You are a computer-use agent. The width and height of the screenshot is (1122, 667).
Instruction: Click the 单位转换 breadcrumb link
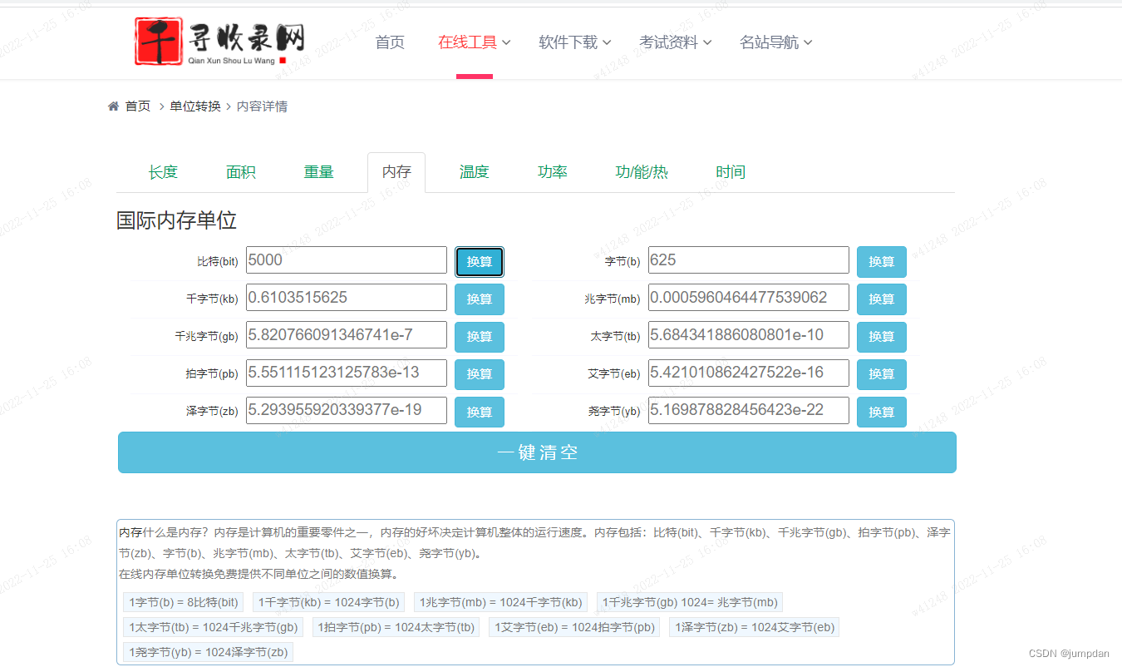[x=194, y=106]
